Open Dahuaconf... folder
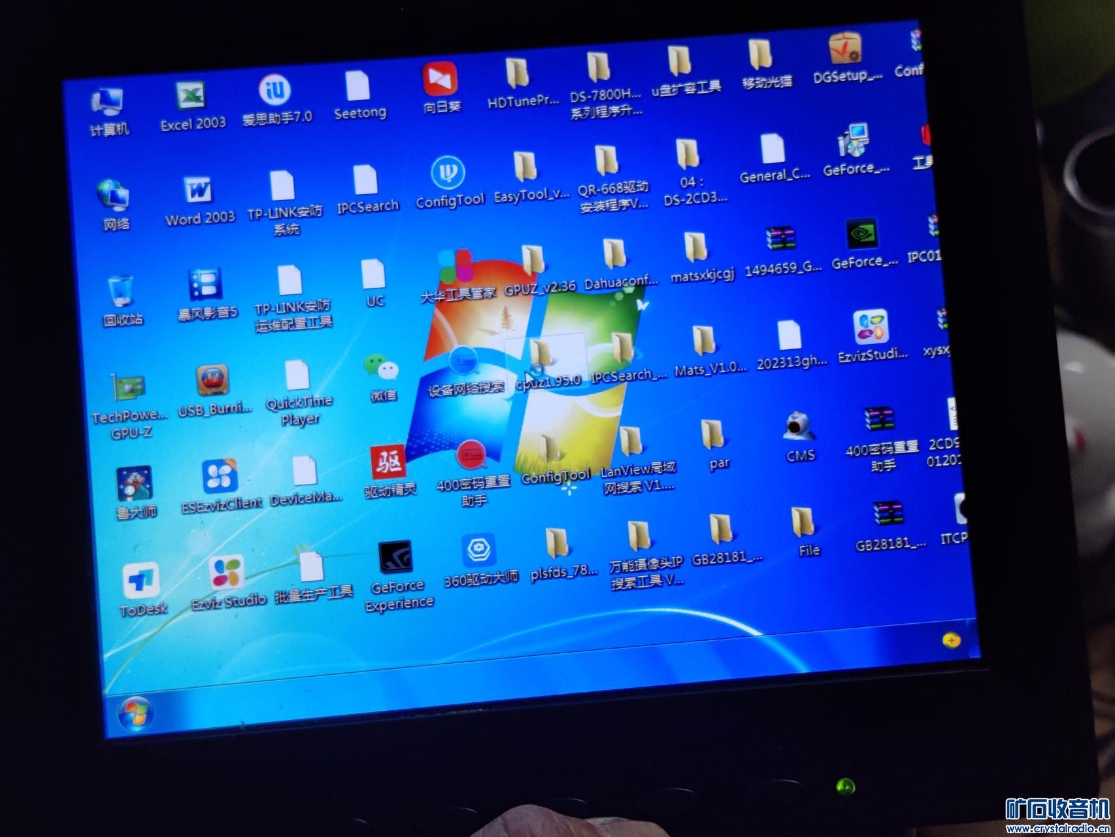This screenshot has width=1115, height=837. 615,254
